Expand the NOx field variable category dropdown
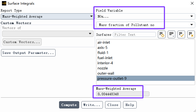This screenshot has width=196, height=112. pyautogui.click(x=145, y=17)
